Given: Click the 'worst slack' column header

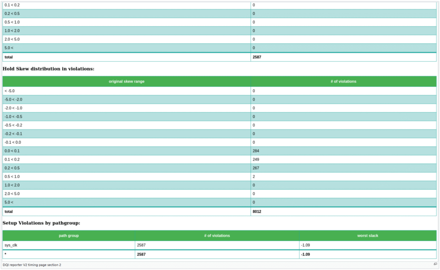Looking at the screenshot, I should click(x=367, y=236).
